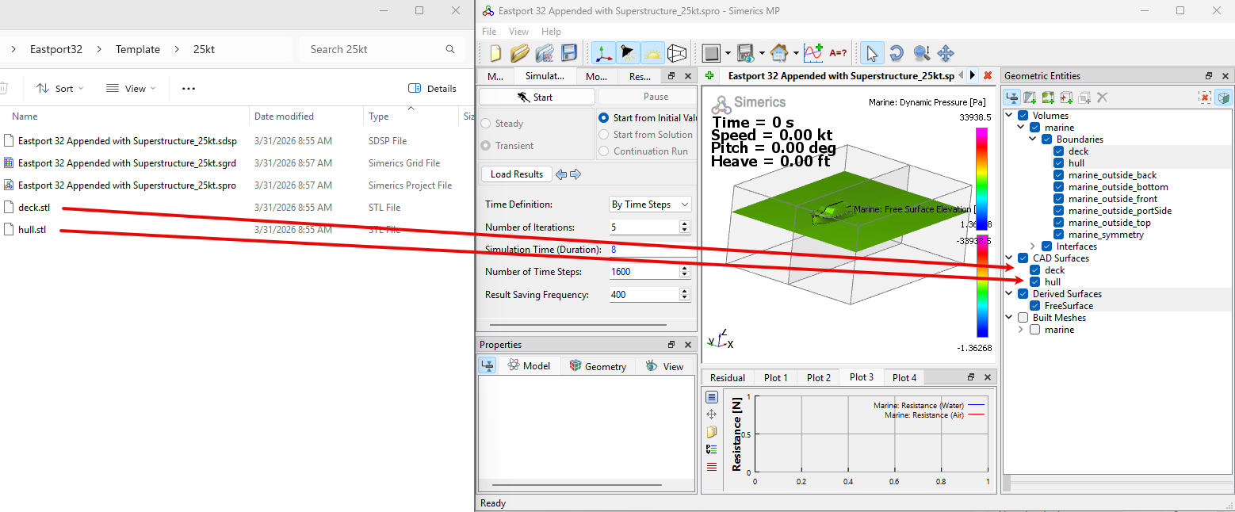Uncheck the FreeSurface checkbox
The width and height of the screenshot is (1235, 512).
pos(1035,306)
